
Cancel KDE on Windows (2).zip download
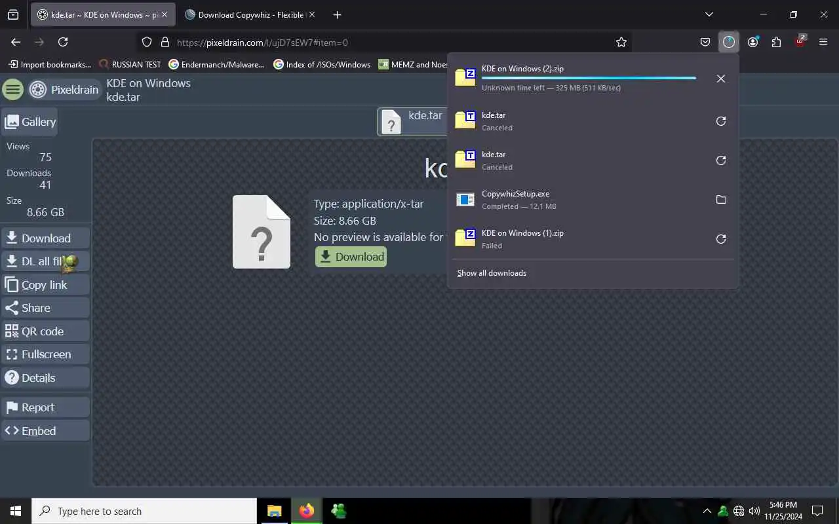(x=721, y=79)
